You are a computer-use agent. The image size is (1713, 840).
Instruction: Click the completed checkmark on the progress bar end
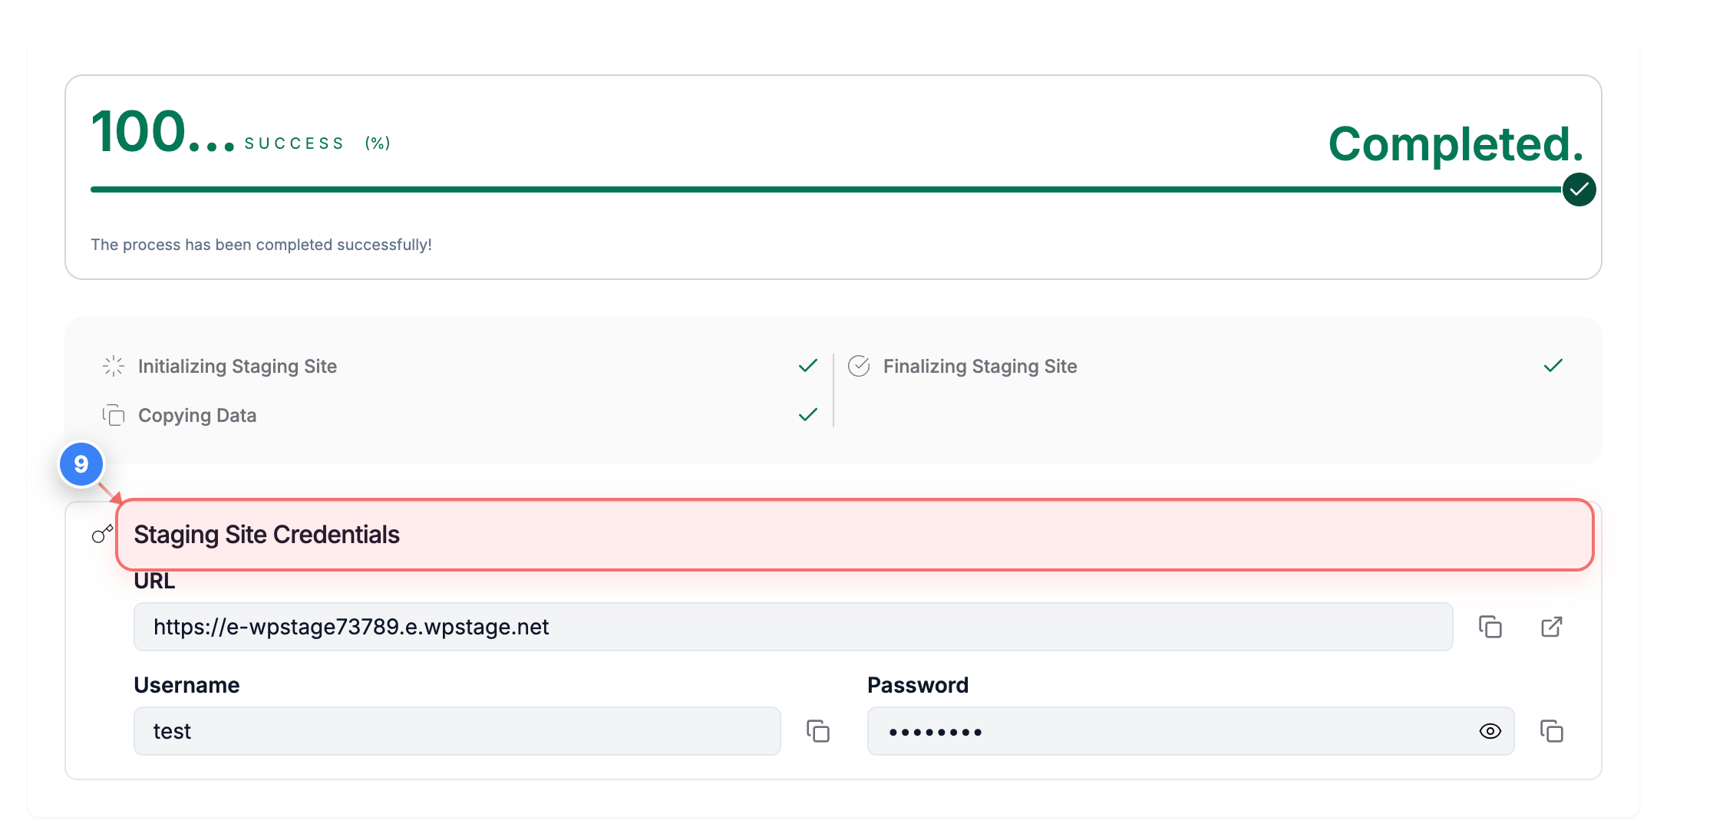pos(1579,189)
